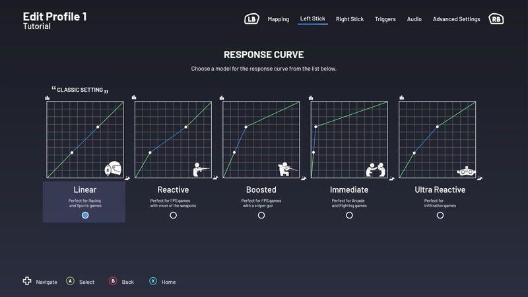This screenshot has width=528, height=297.
Task: Click "Perfect for Racing and Sports games" text
Action: (85, 203)
